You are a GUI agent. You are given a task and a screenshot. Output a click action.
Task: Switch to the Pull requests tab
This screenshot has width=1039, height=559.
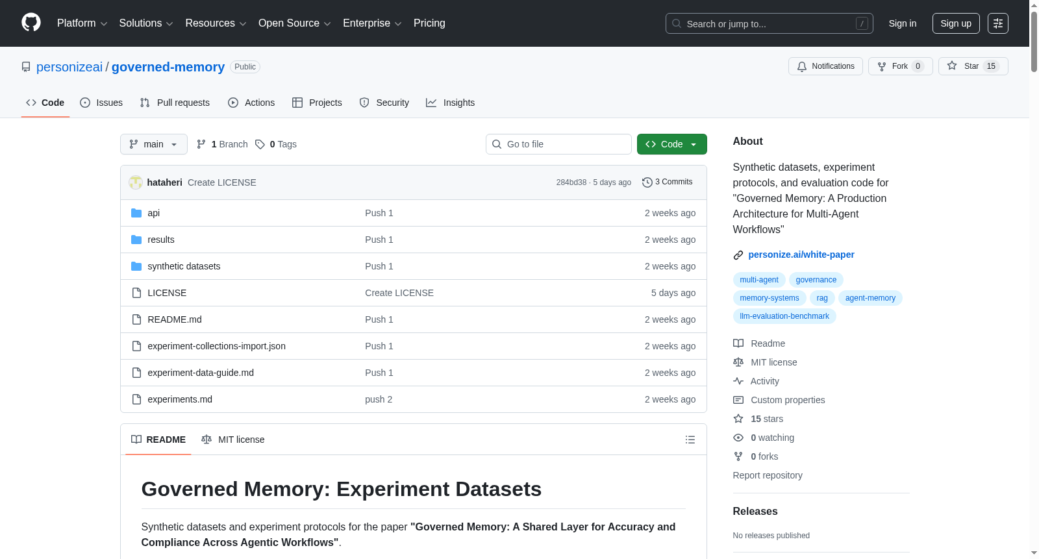(x=175, y=103)
